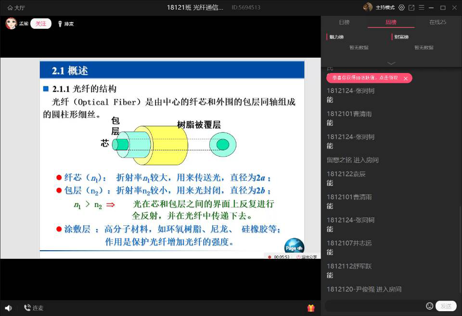Click the gift box icon
Screen dimensions: 462x316
click(x=311, y=308)
